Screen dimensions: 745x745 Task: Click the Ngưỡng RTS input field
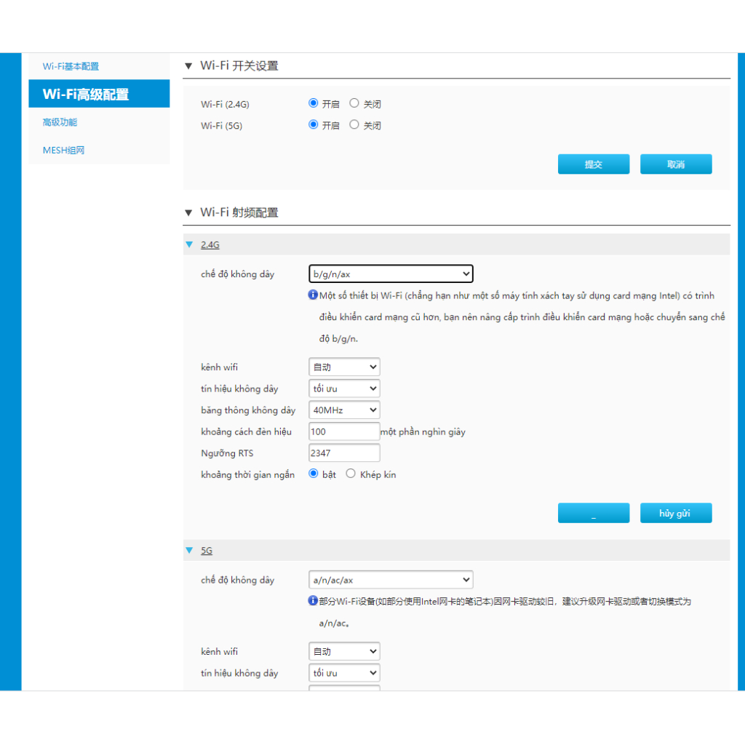pyautogui.click(x=344, y=453)
